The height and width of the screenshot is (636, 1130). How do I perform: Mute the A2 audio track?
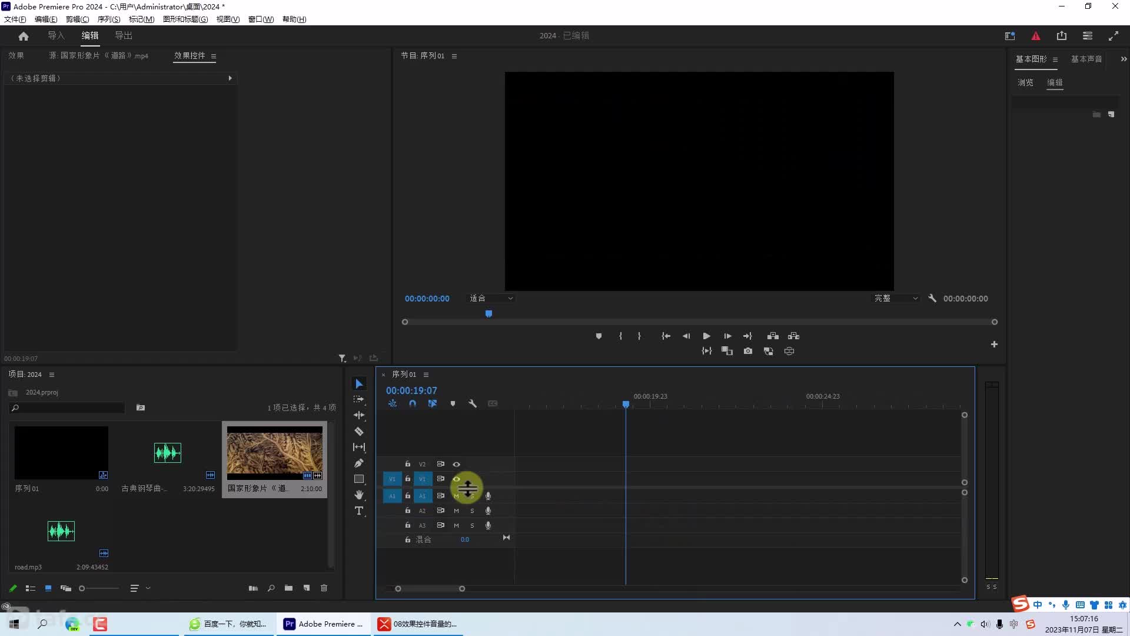point(456,511)
